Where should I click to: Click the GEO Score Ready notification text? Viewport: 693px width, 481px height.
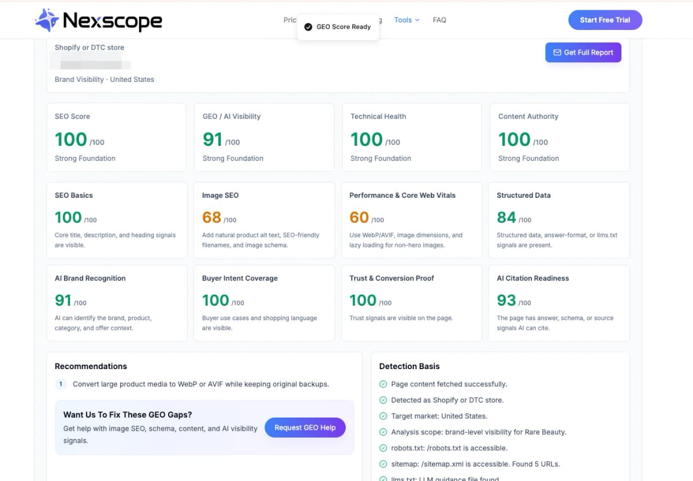point(344,27)
